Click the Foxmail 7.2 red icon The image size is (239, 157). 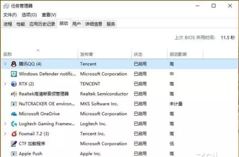point(14,134)
